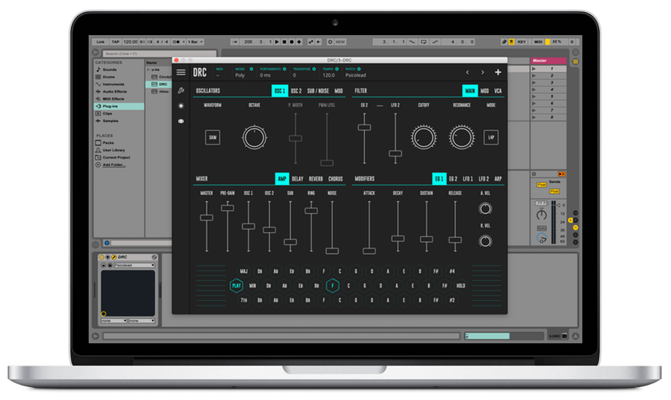Go to previous patch arrow
Viewport: 671px width, 400px height.
[467, 73]
